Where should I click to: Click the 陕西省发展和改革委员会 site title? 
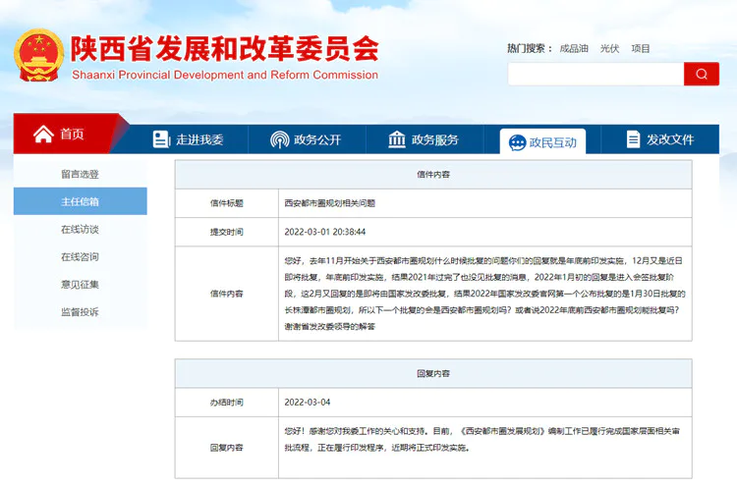pos(225,48)
